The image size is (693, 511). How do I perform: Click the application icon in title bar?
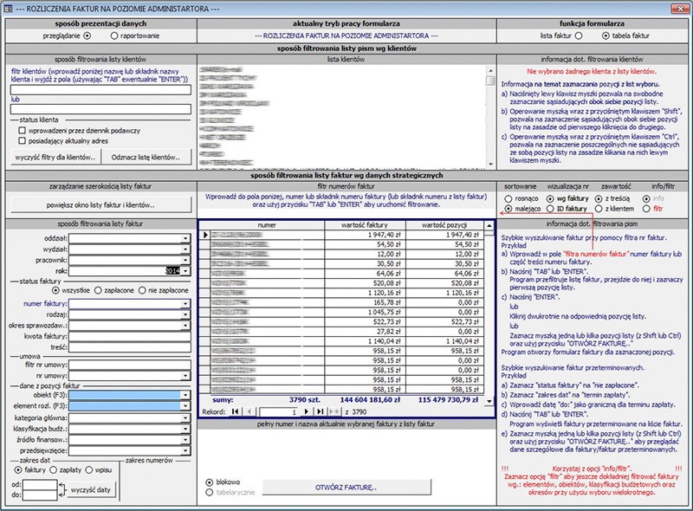pyautogui.click(x=8, y=9)
